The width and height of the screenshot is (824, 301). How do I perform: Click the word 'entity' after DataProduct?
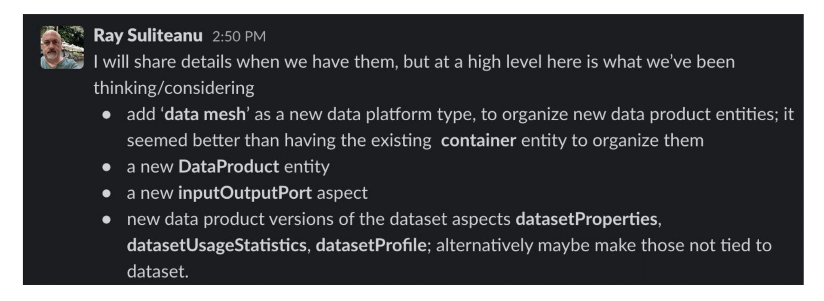click(307, 167)
